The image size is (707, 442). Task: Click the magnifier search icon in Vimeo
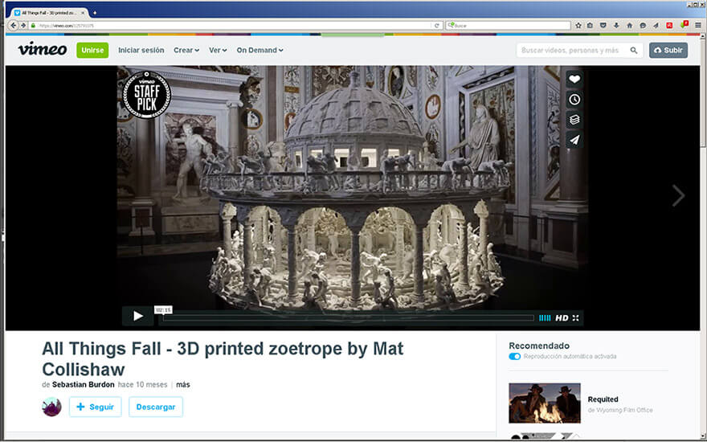click(634, 50)
